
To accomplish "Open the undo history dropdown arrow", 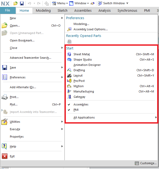I will tap(34, 3).
